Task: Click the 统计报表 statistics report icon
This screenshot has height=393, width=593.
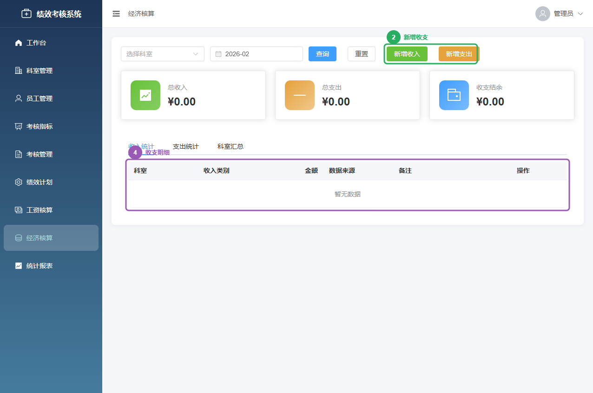Action: click(x=19, y=265)
